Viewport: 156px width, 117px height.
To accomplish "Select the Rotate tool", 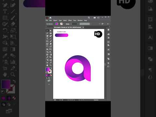I will click(x=47, y=46).
